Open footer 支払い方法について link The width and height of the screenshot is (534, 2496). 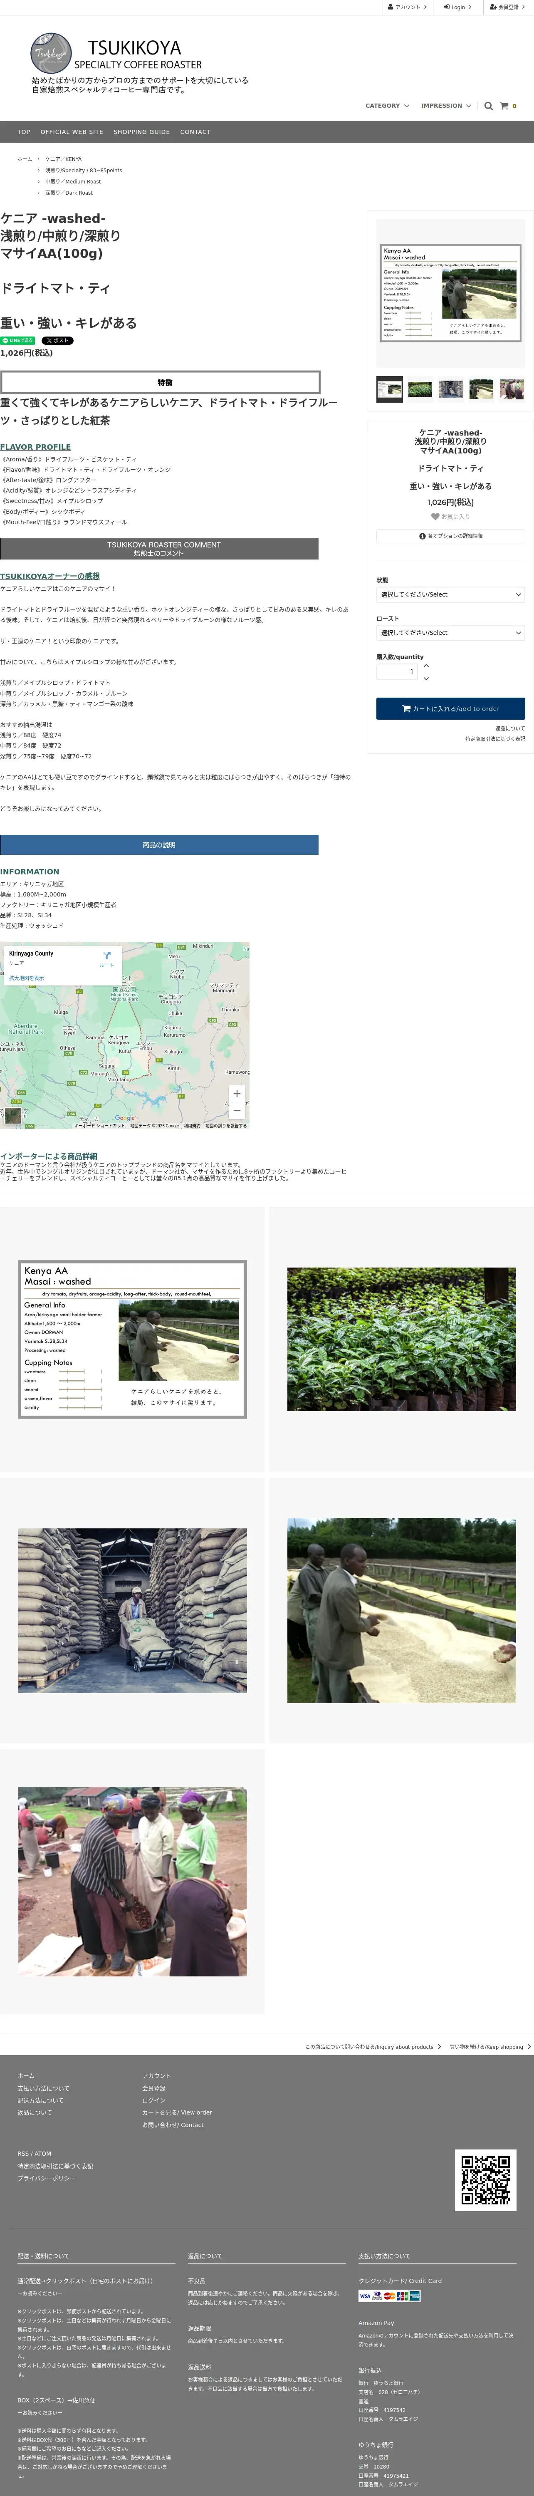[x=43, y=2088]
